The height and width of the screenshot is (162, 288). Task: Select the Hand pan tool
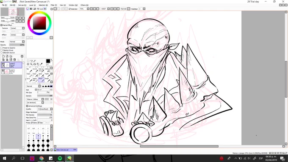tap(38, 64)
